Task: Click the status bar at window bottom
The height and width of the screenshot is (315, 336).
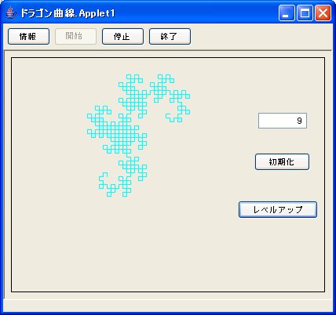Action: (x=168, y=305)
